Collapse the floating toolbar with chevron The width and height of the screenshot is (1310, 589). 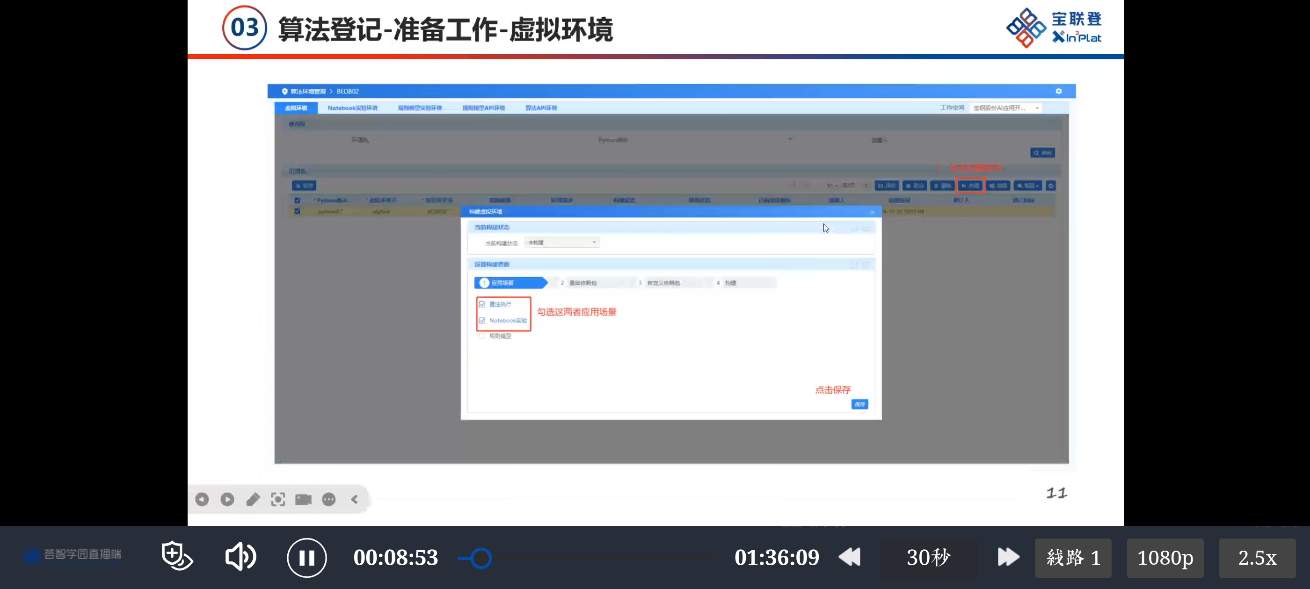355,500
